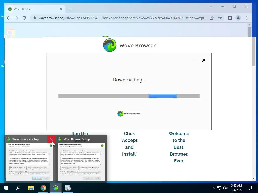The width and height of the screenshot is (258, 193).
Task: Close the Downloading installer dialog
Action: click(x=204, y=60)
